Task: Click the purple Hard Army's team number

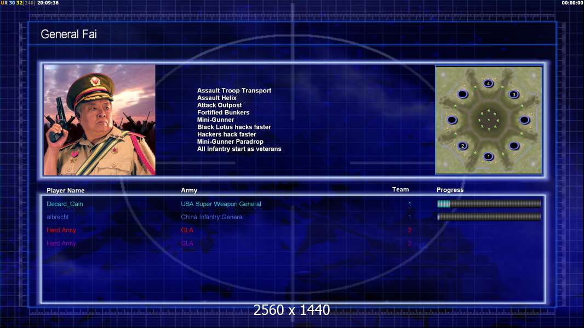Action: coord(410,243)
